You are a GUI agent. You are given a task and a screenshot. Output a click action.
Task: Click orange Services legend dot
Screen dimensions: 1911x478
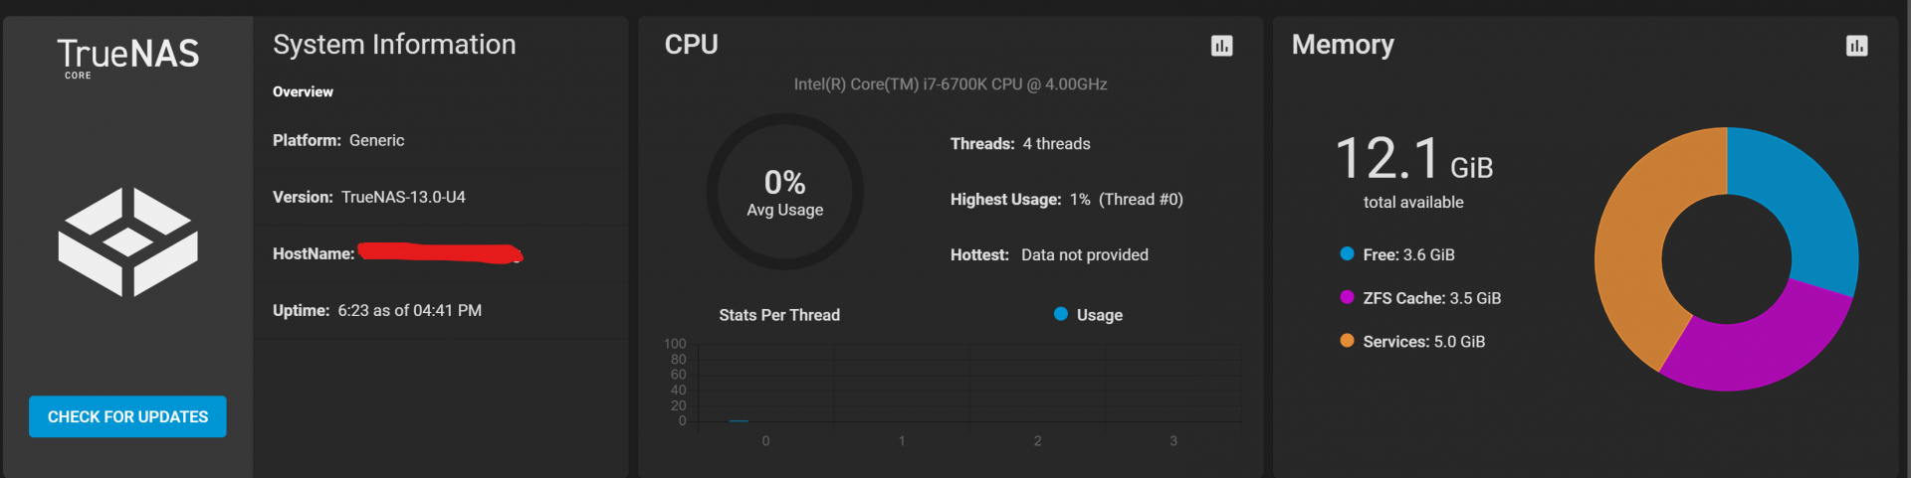coord(1347,341)
